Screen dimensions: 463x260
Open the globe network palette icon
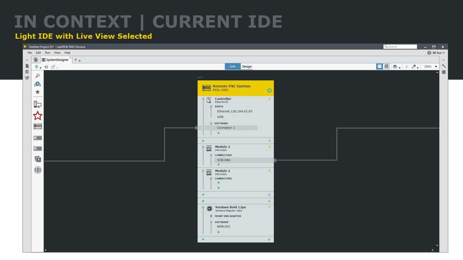click(37, 170)
